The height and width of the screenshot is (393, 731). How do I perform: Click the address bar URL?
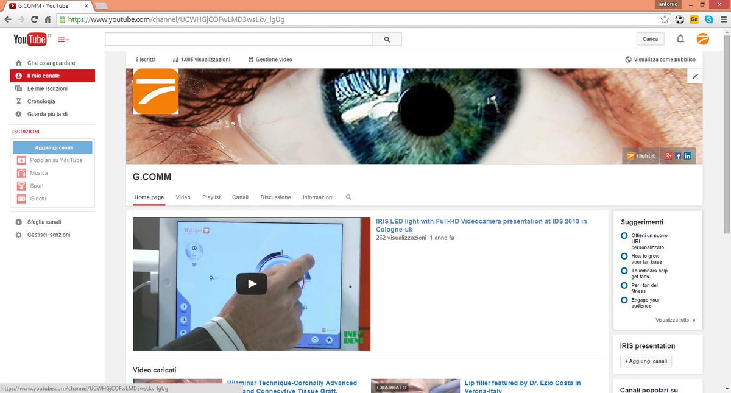click(176, 19)
